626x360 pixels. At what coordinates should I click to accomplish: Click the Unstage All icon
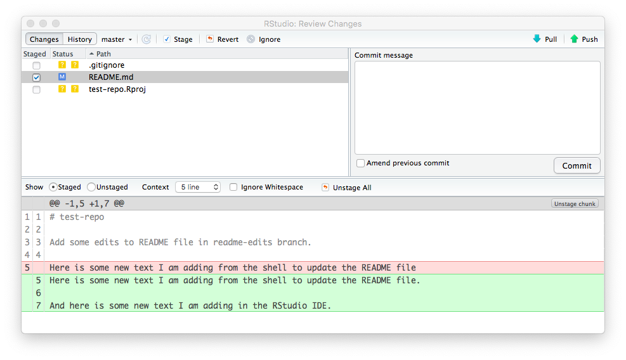pyautogui.click(x=325, y=187)
